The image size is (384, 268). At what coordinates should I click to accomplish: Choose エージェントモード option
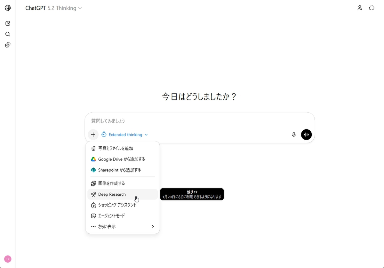click(123, 216)
